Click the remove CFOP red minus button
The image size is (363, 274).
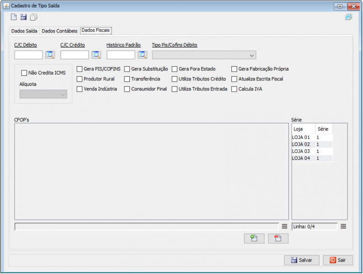pyautogui.click(x=278, y=238)
